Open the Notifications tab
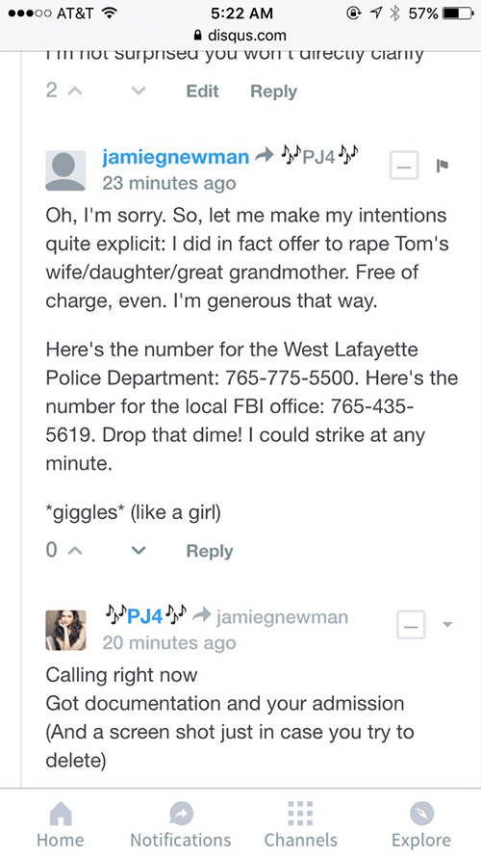Viewport: 481px width, 857px height. coord(180,824)
